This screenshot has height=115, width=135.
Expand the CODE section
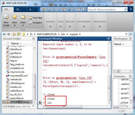[60, 27]
